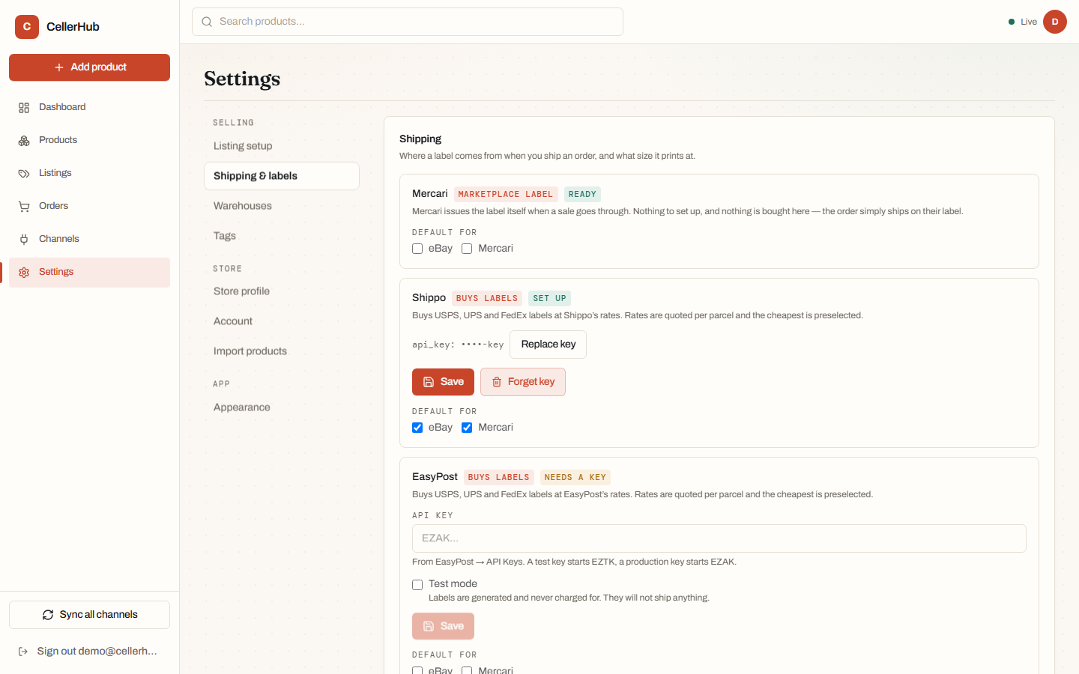This screenshot has width=1079, height=674.
Task: Click the BUYS LABELS badge next to EasyPost
Action: click(x=499, y=478)
